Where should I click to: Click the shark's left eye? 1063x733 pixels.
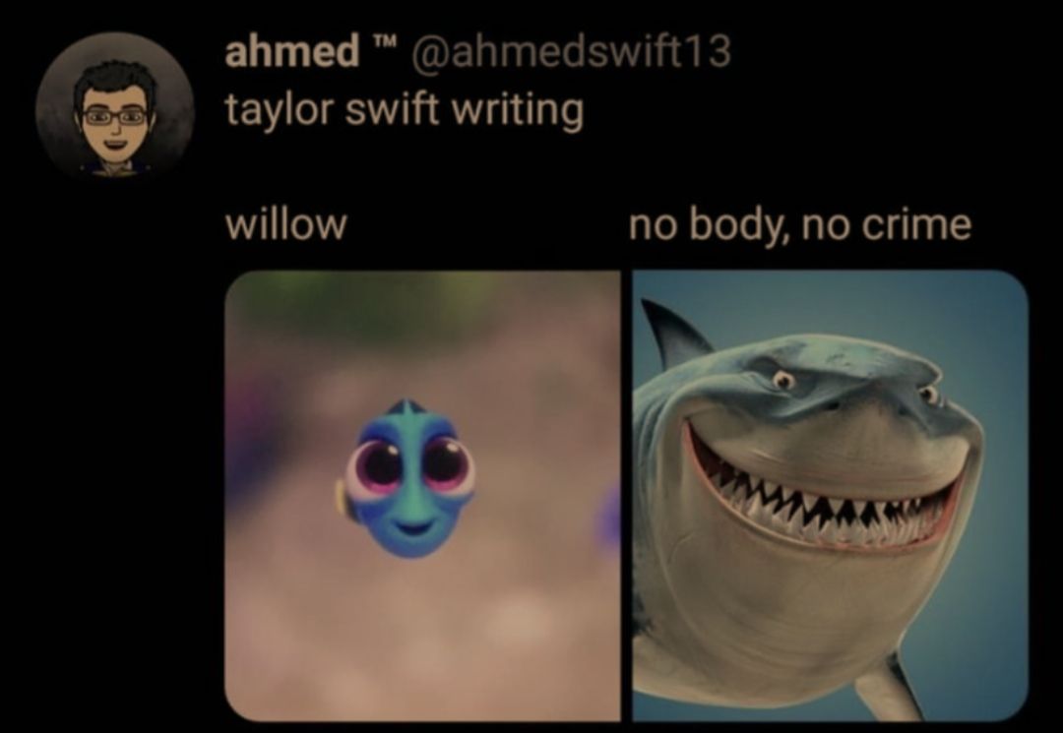point(785,382)
